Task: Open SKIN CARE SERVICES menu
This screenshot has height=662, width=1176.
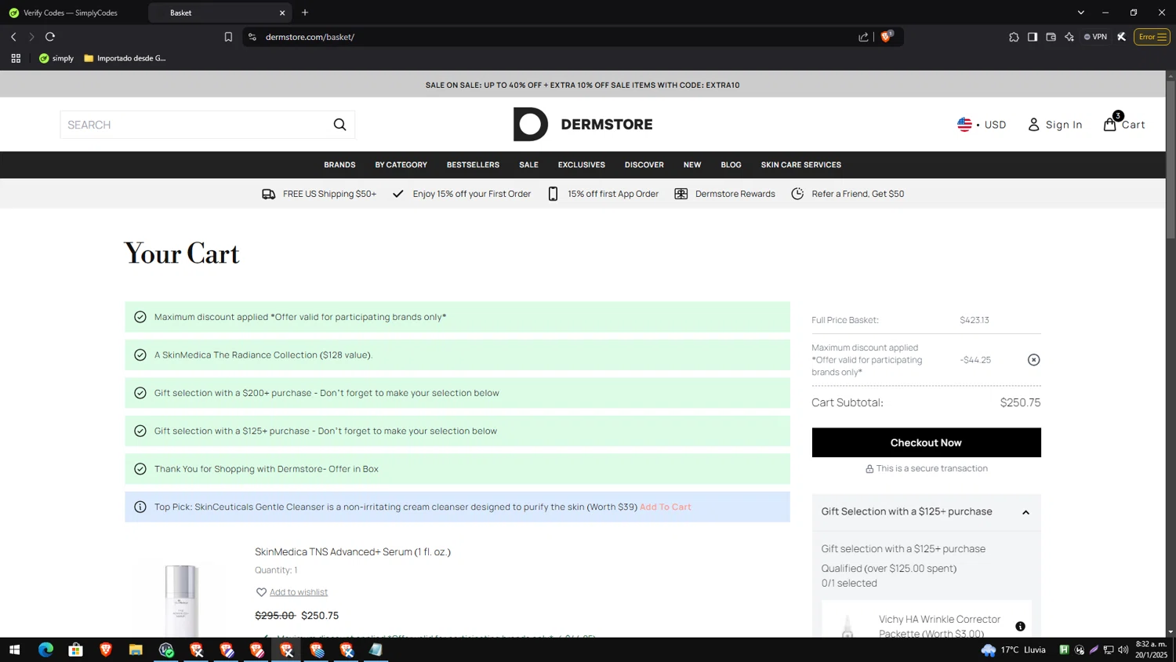Action: coord(800,165)
